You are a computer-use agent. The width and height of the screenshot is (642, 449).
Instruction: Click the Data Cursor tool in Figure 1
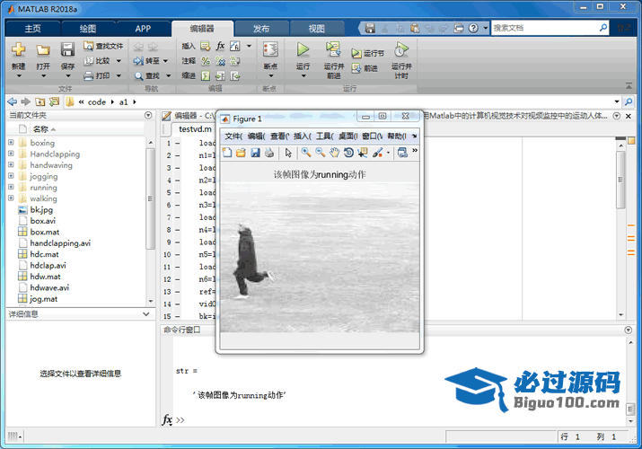pos(363,153)
